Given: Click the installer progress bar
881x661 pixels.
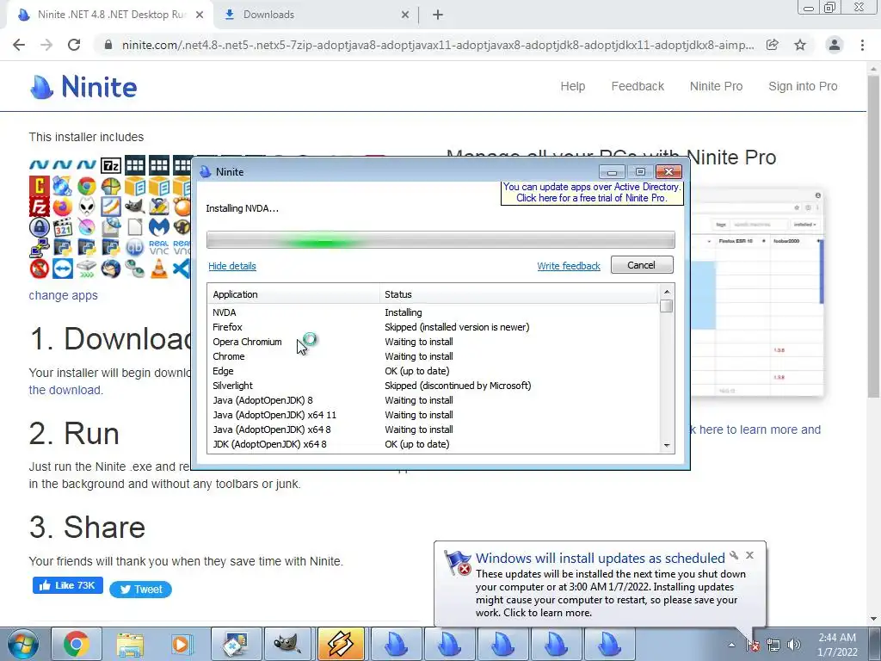Looking at the screenshot, I should (440, 239).
